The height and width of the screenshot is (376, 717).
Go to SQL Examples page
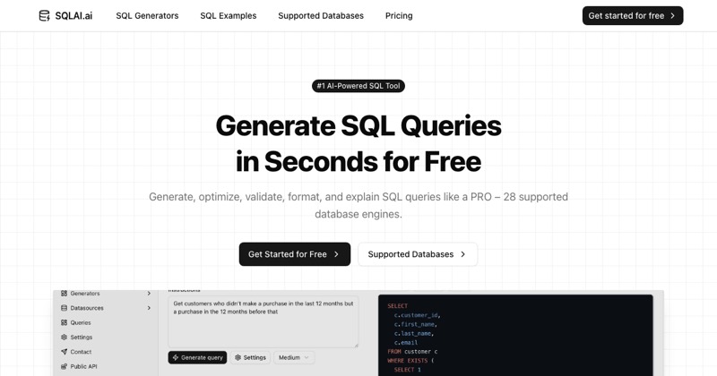tap(229, 15)
